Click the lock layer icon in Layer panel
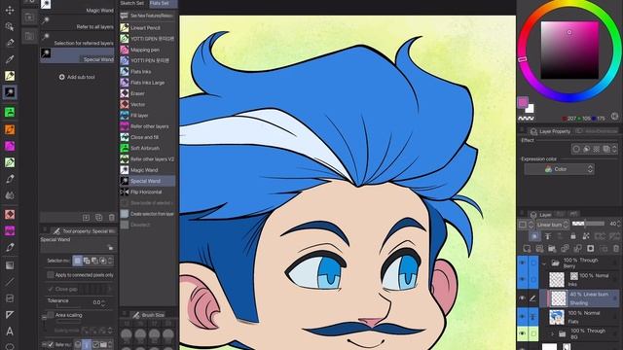 (x=573, y=236)
